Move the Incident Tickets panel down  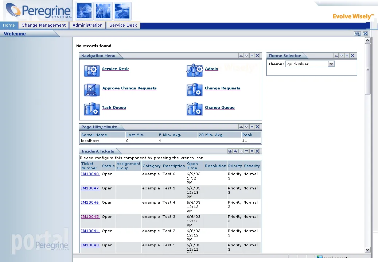tap(246, 151)
